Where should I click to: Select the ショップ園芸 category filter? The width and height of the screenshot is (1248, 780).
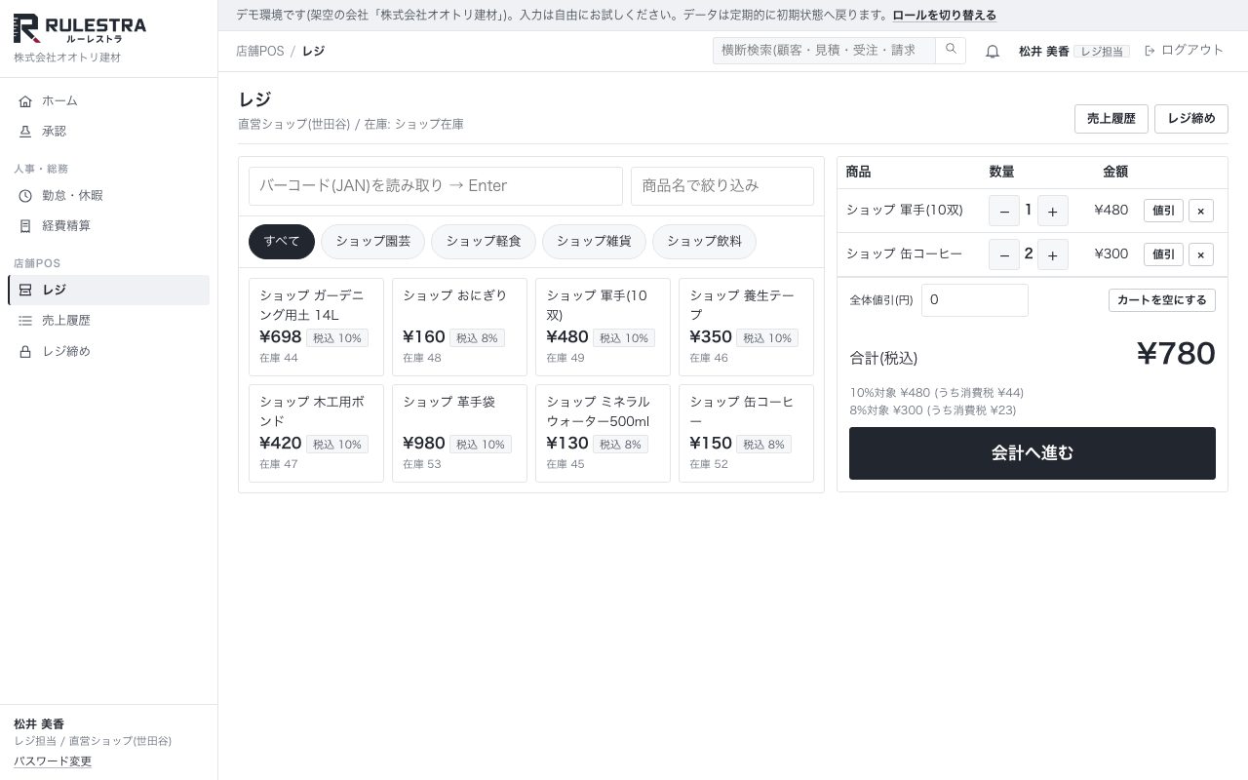[x=373, y=242]
